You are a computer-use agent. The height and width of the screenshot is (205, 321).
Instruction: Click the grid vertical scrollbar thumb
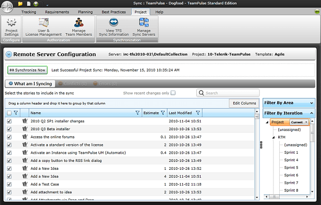click(x=257, y=116)
